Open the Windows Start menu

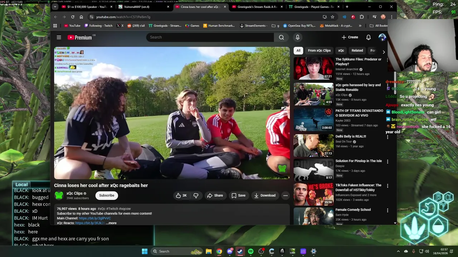145,251
